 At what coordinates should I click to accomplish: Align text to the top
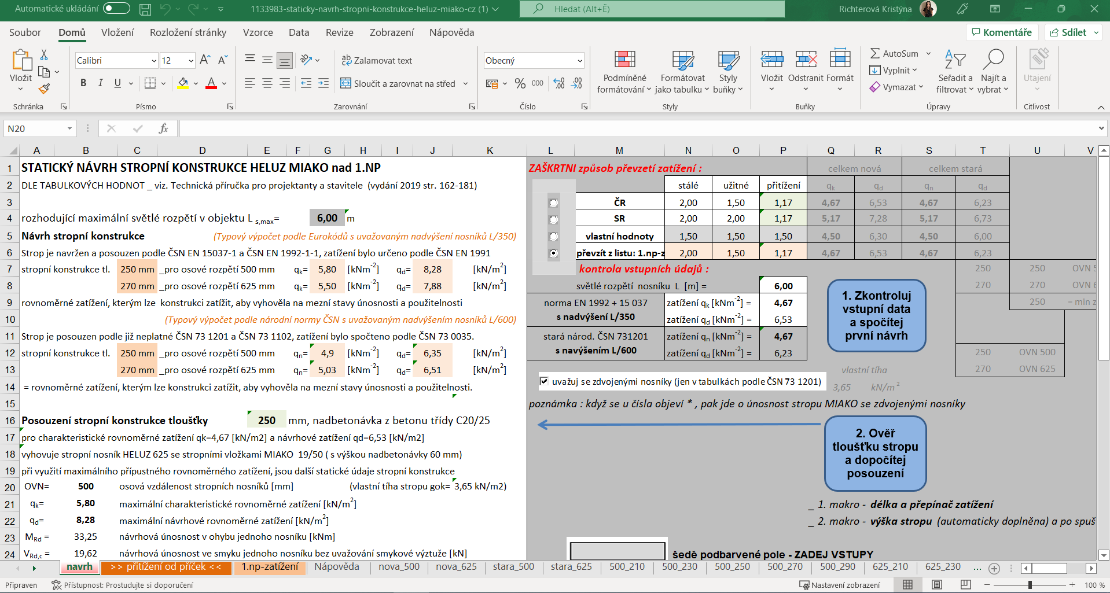[x=250, y=60]
